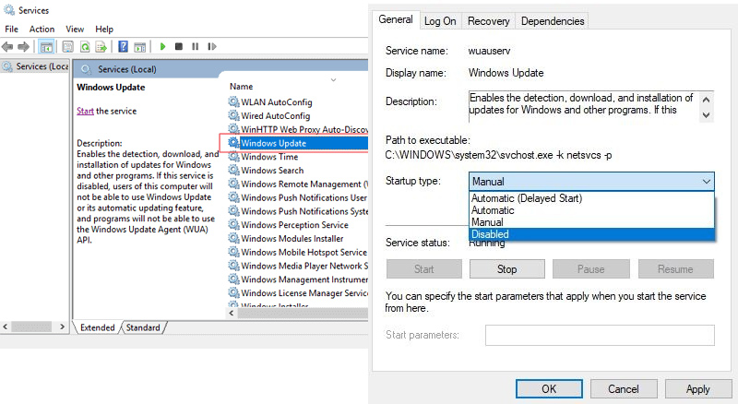The width and height of the screenshot is (738, 404).
Task: Click gear icon beside WLAN AutoConfig
Action: (x=233, y=101)
